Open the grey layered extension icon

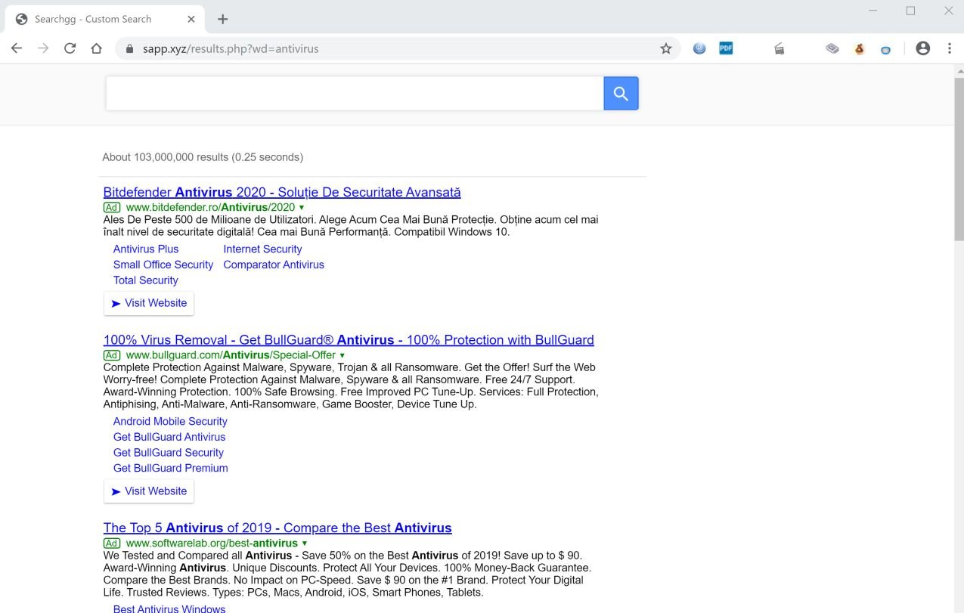[x=832, y=48]
